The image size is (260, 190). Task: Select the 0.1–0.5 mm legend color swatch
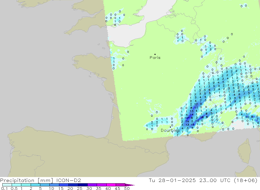7,185
